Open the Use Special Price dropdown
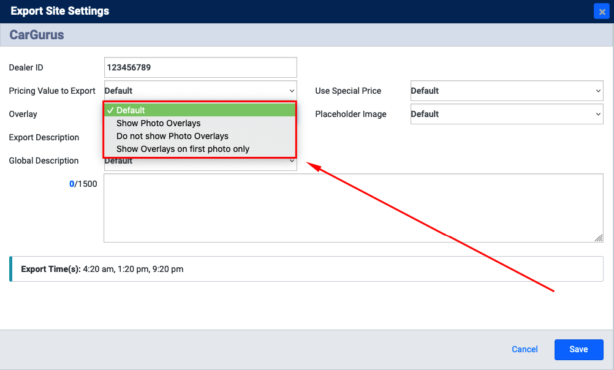 tap(507, 91)
